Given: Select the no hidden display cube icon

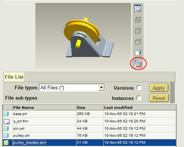Looking at the screenshot, I should tap(138, 42).
